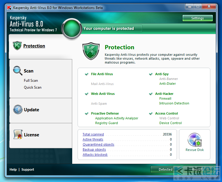Image resolution: width=222 pixels, height=182 pixels.
Task: Start a Full Scan
Action: click(31, 81)
